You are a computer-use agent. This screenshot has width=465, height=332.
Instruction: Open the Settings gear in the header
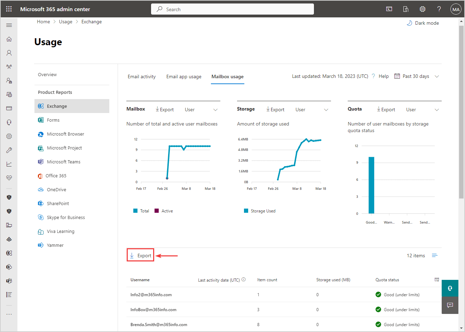tap(422, 9)
